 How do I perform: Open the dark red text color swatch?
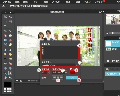[73, 72]
